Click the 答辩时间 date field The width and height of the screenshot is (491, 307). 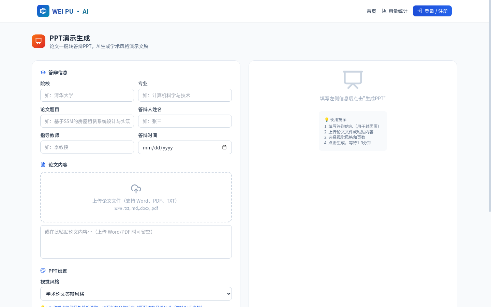click(185, 147)
